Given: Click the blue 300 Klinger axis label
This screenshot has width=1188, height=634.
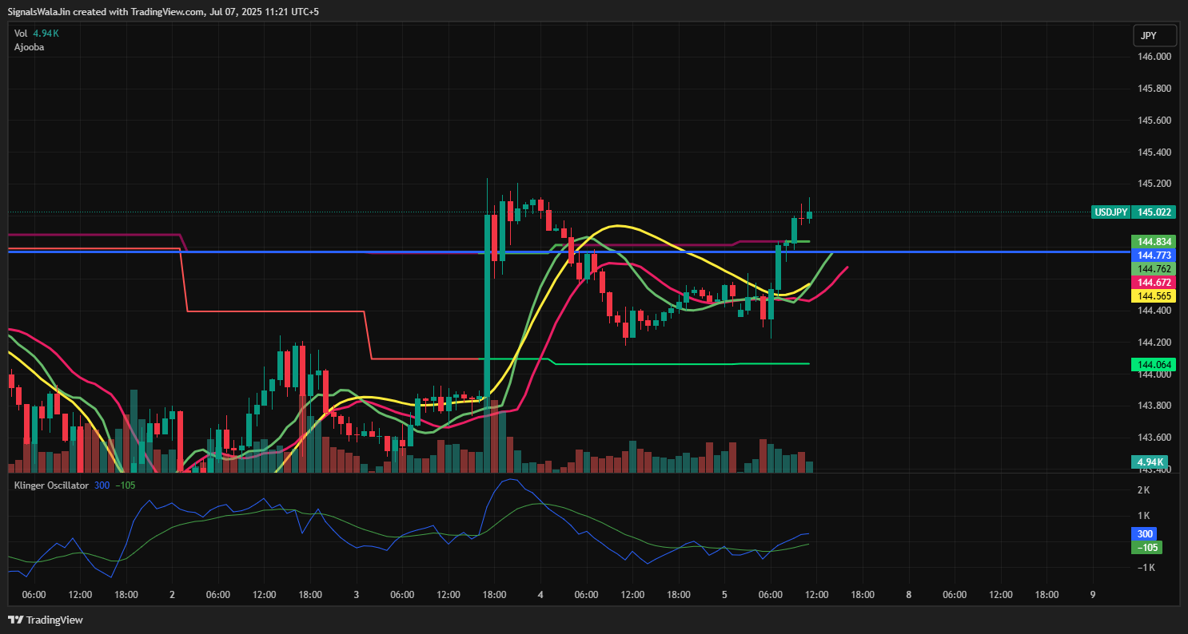Looking at the screenshot, I should [x=1145, y=534].
